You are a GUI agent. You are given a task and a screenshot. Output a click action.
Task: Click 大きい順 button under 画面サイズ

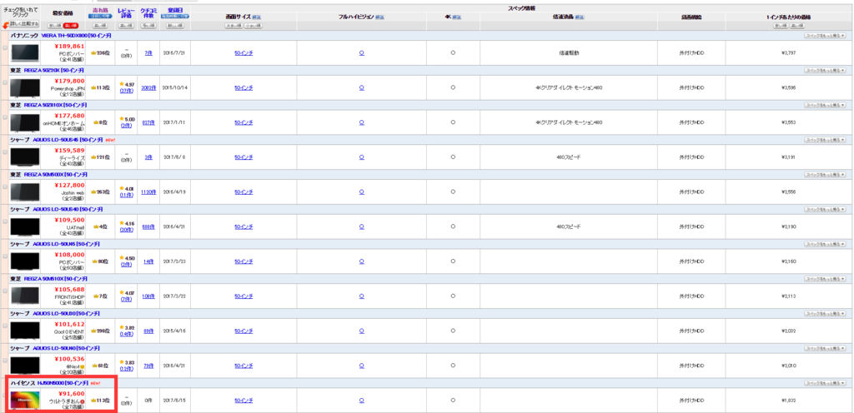tap(234, 26)
